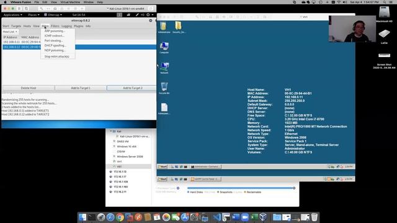Click Stop mitm attack(s) menu entry
The width and height of the screenshot is (397, 223).
click(56, 56)
